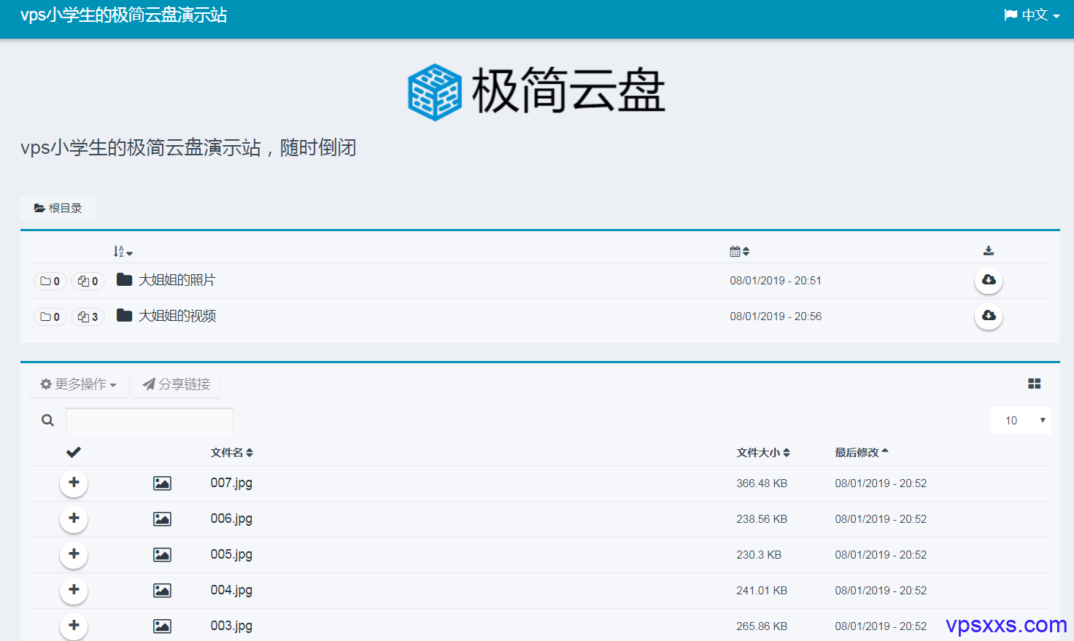
Task: Click the search magnifier icon
Action: coord(47,420)
